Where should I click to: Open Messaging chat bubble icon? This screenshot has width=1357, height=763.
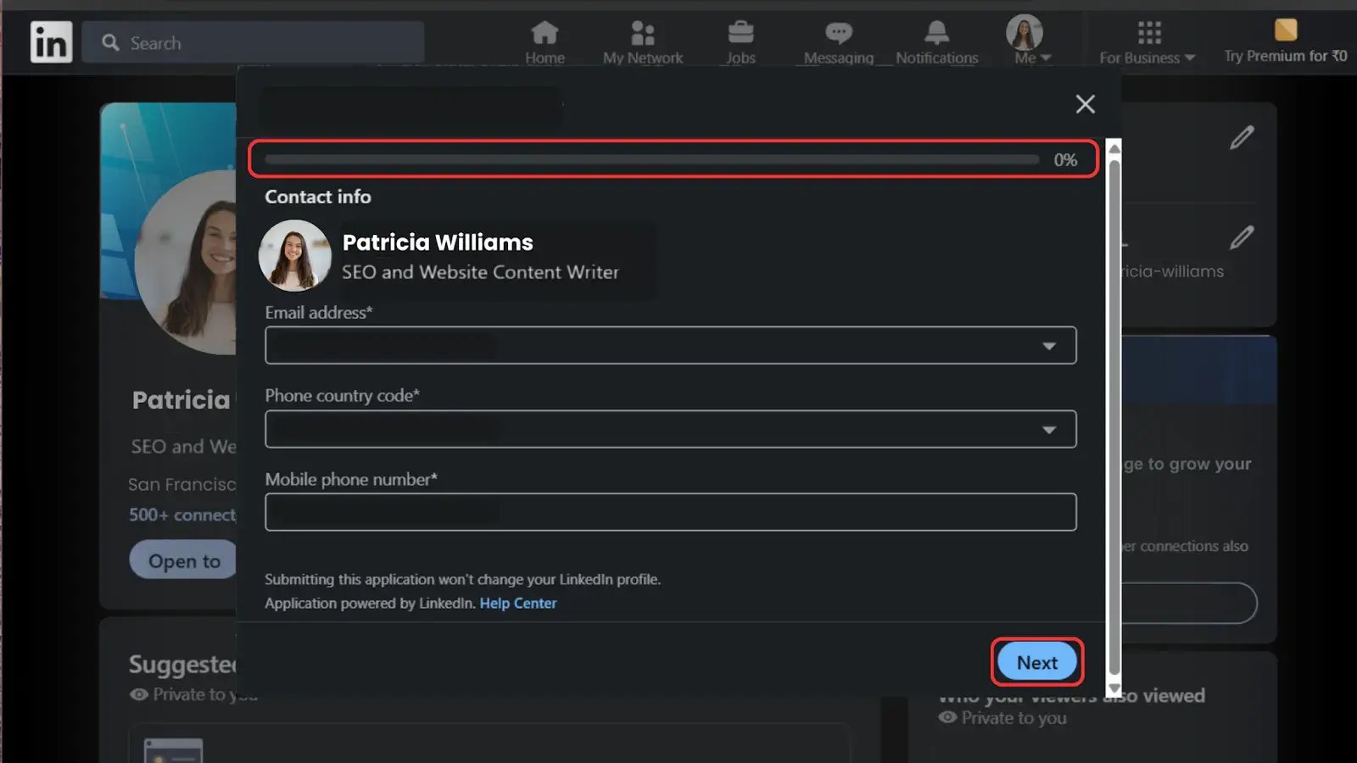[x=838, y=34]
